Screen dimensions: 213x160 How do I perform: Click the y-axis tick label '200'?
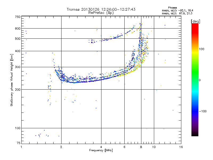pos(18,90)
